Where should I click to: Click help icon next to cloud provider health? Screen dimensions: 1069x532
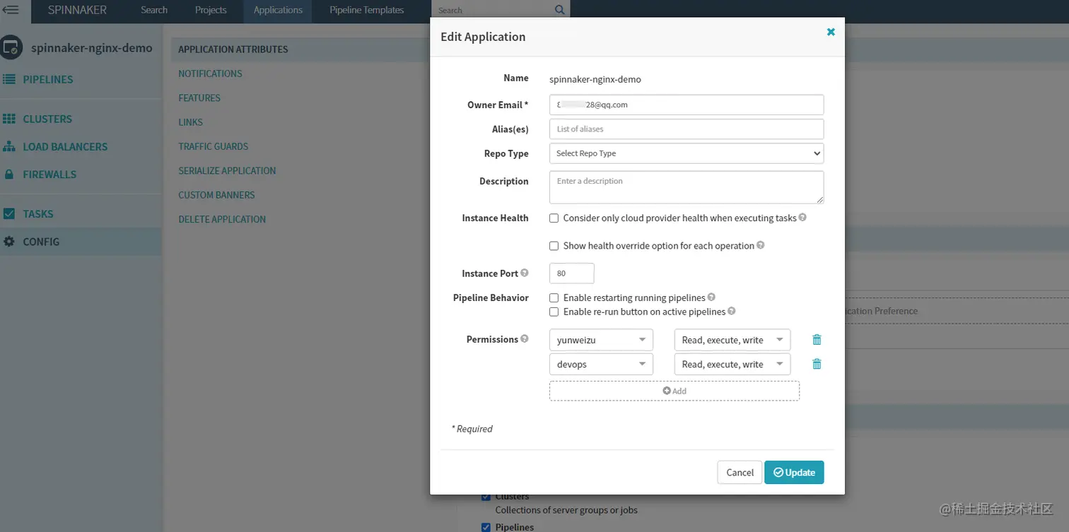click(x=803, y=218)
